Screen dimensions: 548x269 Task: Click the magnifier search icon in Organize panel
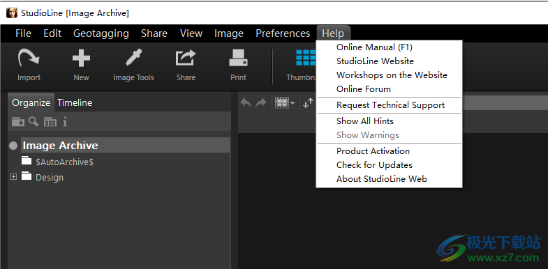[34, 121]
